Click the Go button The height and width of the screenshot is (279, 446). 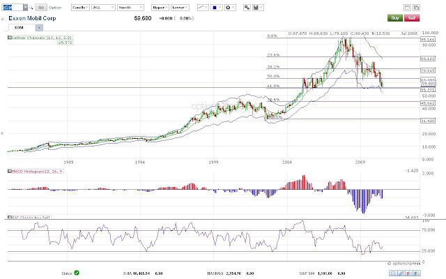41,8
